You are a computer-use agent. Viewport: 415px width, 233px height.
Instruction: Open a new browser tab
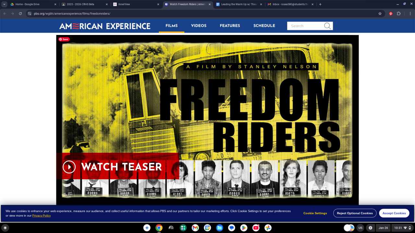click(x=320, y=4)
